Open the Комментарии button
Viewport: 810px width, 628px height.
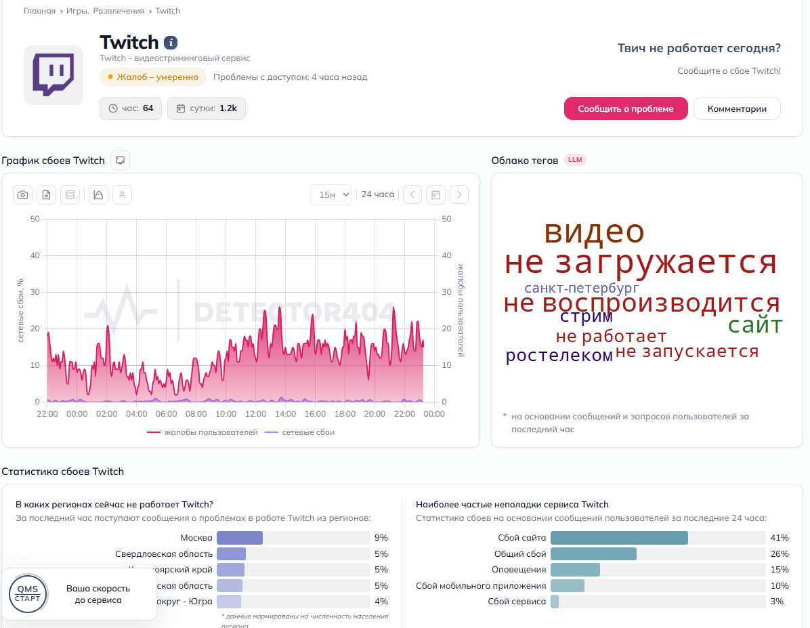click(737, 108)
